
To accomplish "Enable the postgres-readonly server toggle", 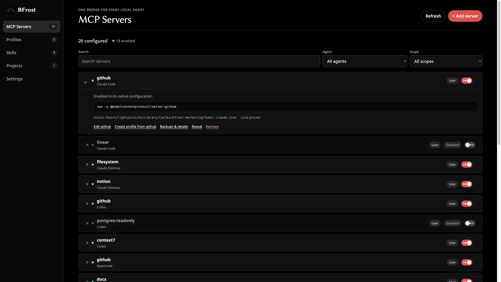I will coord(470,223).
